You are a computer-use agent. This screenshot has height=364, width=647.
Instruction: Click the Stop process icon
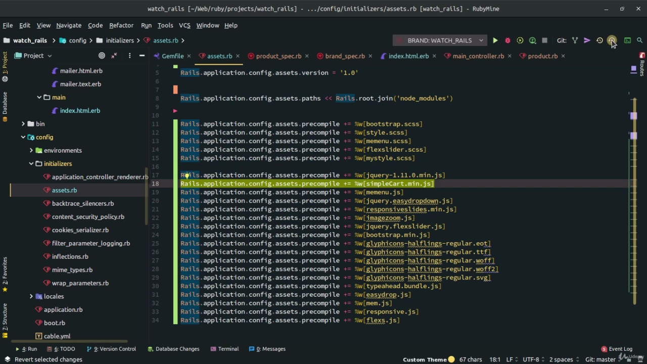(x=544, y=40)
